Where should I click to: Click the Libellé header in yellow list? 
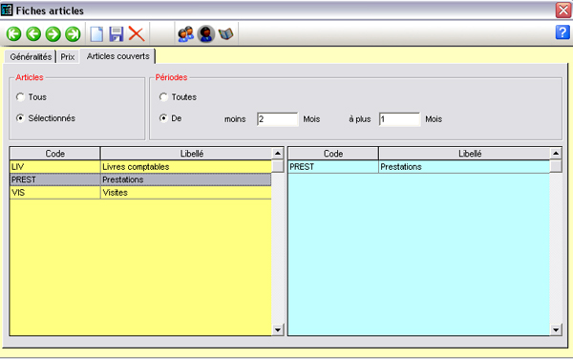coord(186,154)
